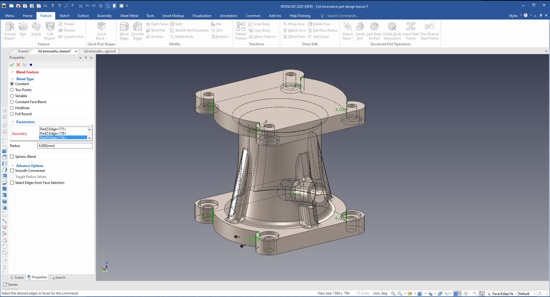Open the Pattern Feature tool
The height and width of the screenshot is (297, 550).
click(241, 27)
